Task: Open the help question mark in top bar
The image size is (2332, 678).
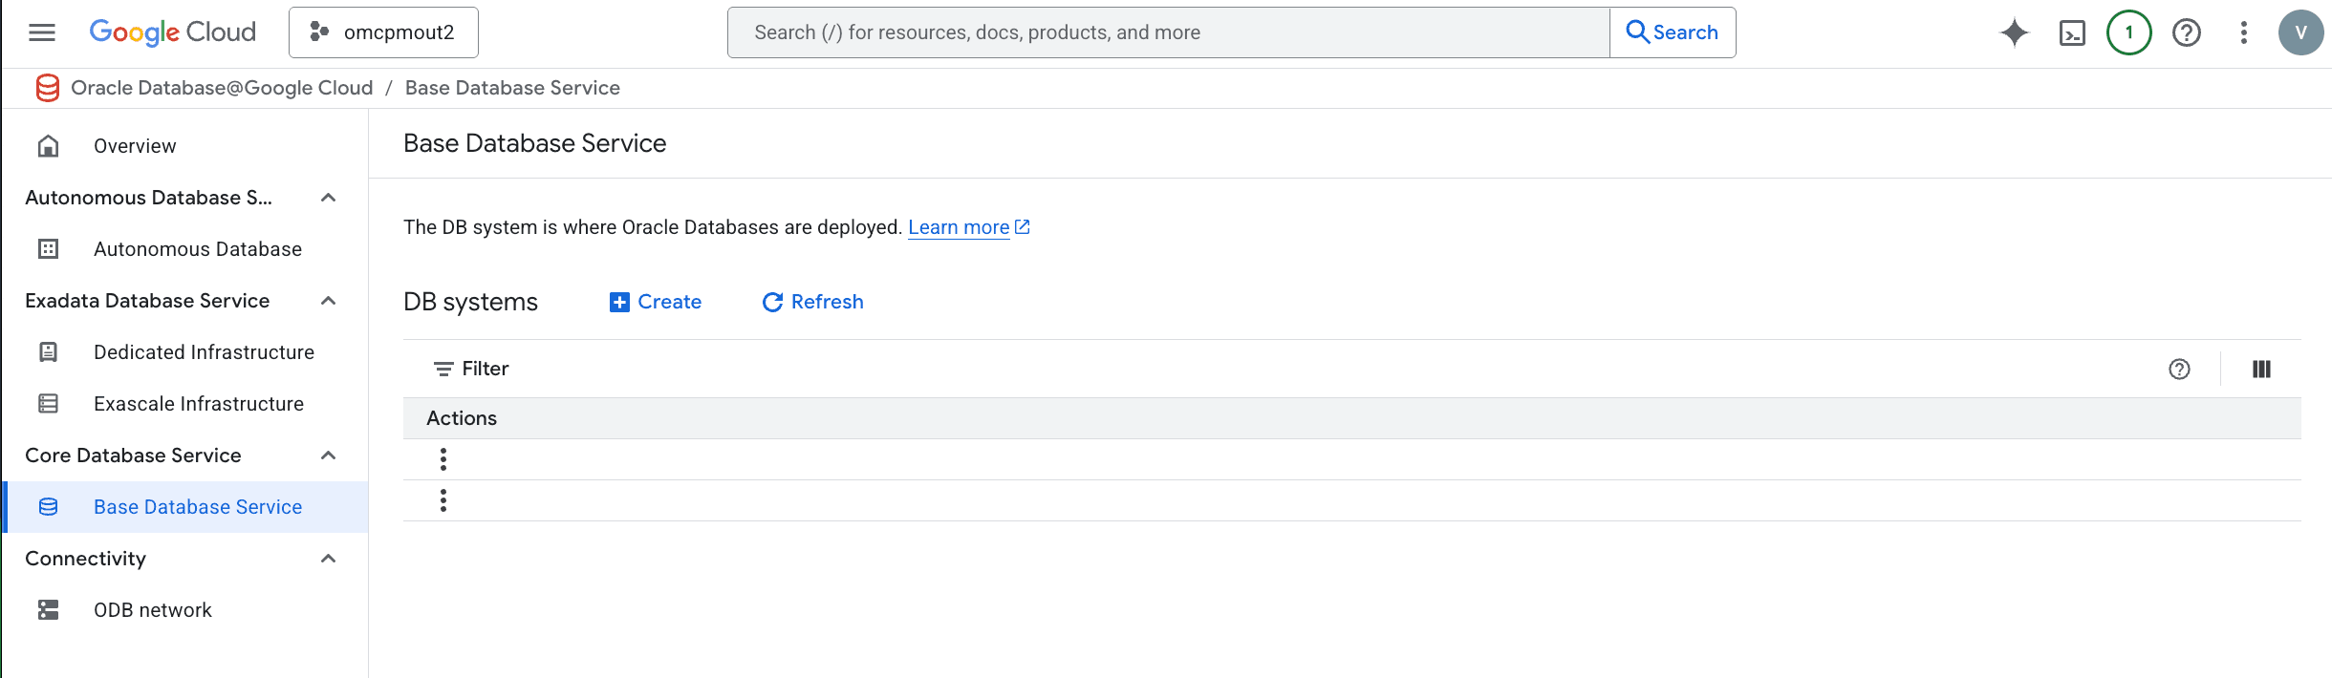Action: click(x=2187, y=32)
